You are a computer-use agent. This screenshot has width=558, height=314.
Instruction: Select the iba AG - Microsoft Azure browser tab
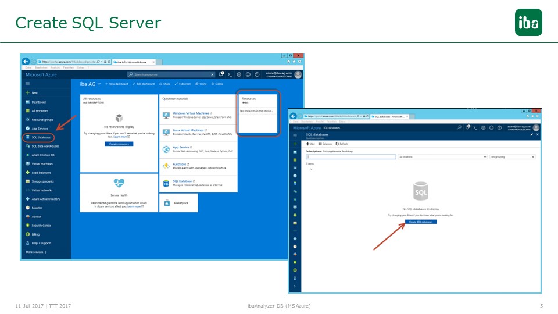pos(134,62)
